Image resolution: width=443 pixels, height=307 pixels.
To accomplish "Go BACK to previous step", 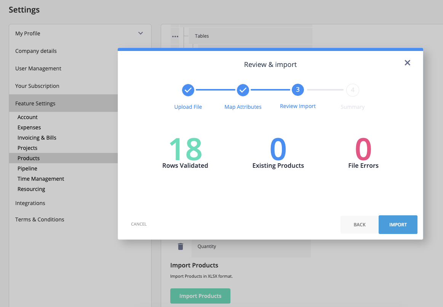I will tap(359, 224).
